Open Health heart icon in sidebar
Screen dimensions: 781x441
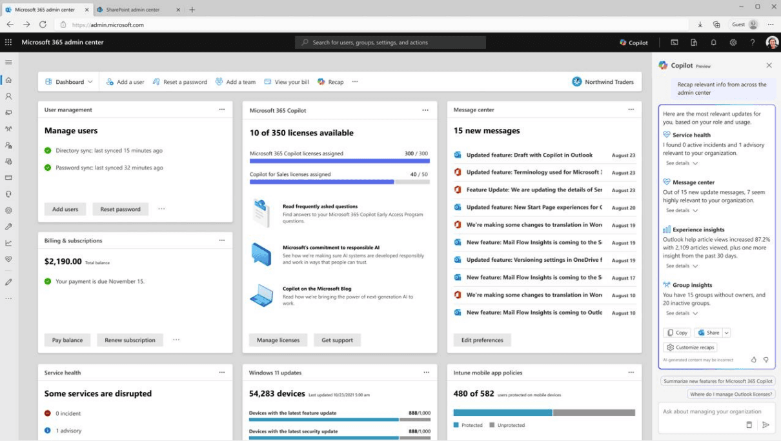click(8, 259)
